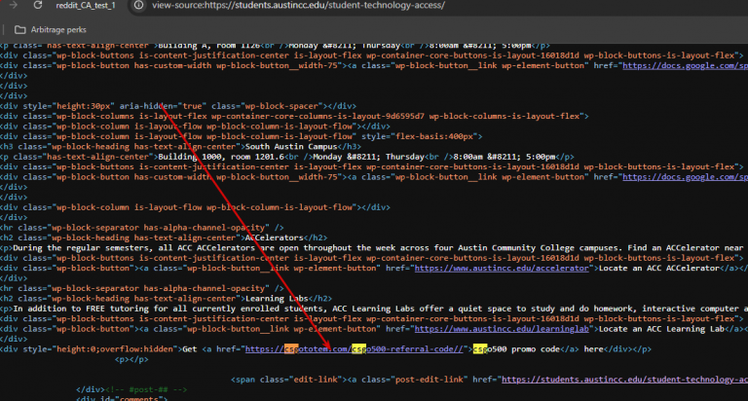This screenshot has width=748, height=401.
Task: Click the 'csgo500 promo code' anchor text
Action: pyautogui.click(x=516, y=349)
